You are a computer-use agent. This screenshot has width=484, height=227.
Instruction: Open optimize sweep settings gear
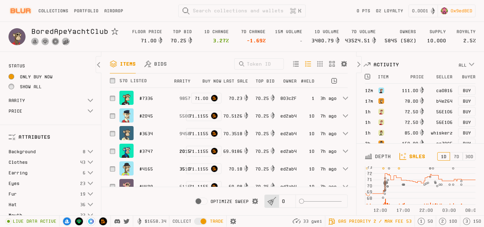(255, 201)
